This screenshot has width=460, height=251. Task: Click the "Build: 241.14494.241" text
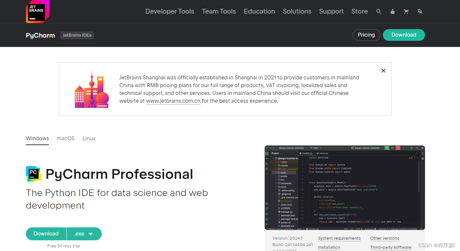(x=293, y=245)
